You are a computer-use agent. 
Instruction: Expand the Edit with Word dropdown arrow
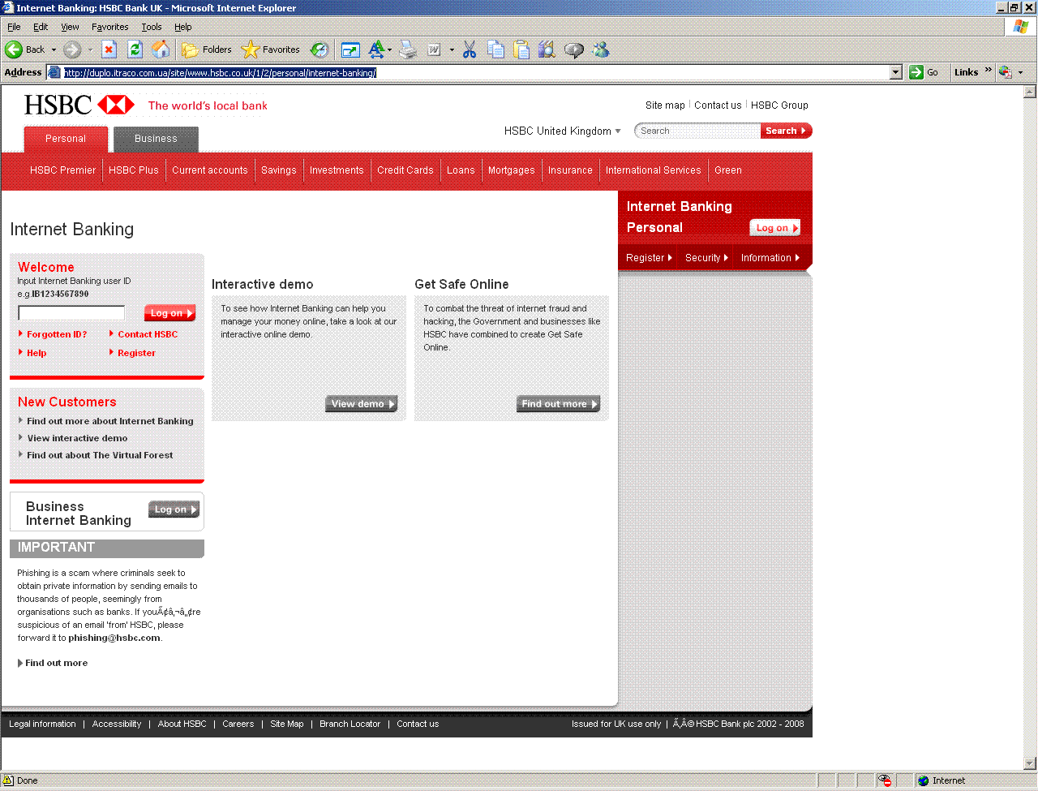[x=452, y=49]
